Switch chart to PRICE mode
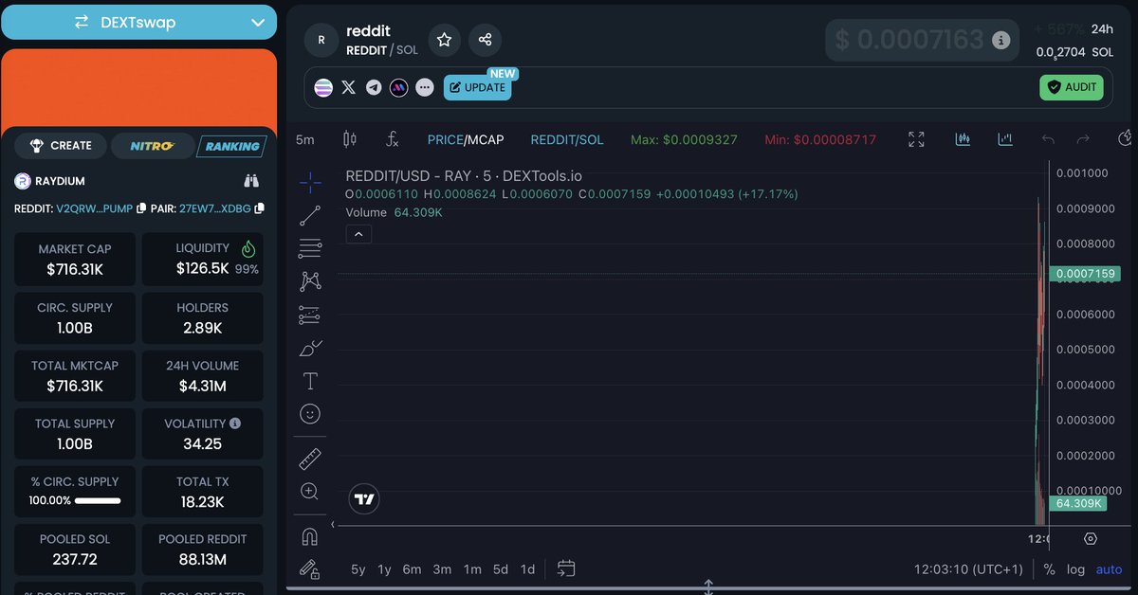Screen dimensions: 1138x595 tap(445, 139)
